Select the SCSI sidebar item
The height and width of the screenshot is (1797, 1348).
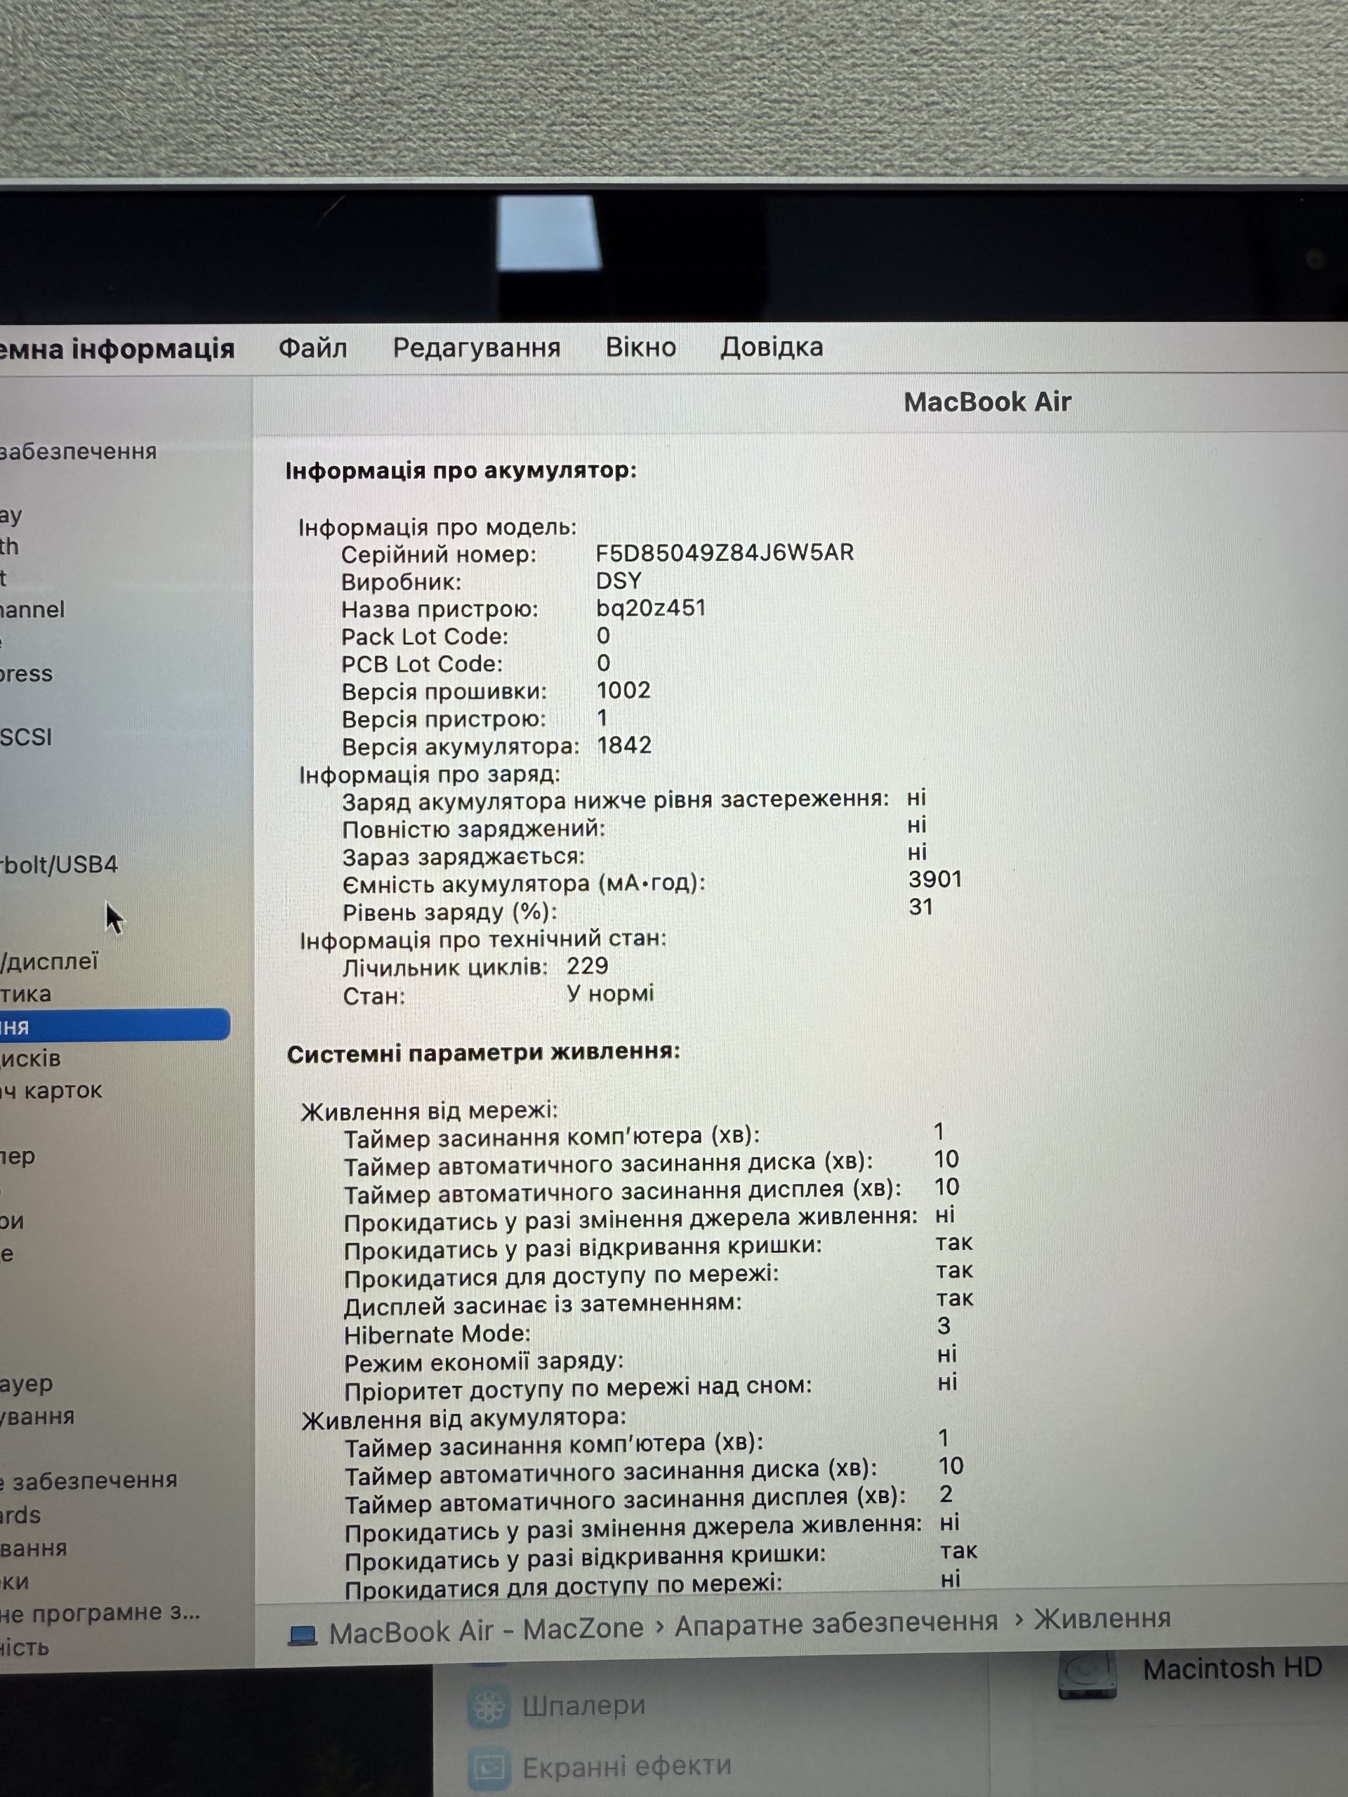coord(26,737)
